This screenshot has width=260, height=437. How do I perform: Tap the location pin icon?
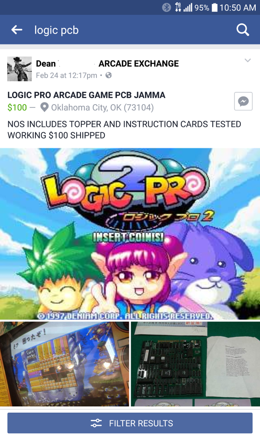[44, 107]
